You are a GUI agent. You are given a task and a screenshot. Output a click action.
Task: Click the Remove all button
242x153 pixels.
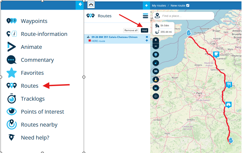point(131,30)
